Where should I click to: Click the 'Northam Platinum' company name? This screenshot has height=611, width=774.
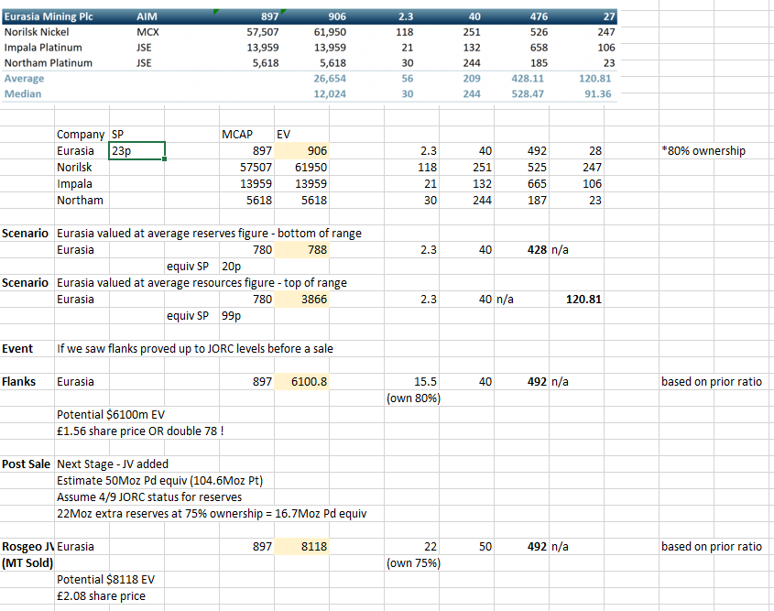point(49,62)
